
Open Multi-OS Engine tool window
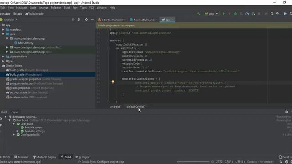[44, 157]
